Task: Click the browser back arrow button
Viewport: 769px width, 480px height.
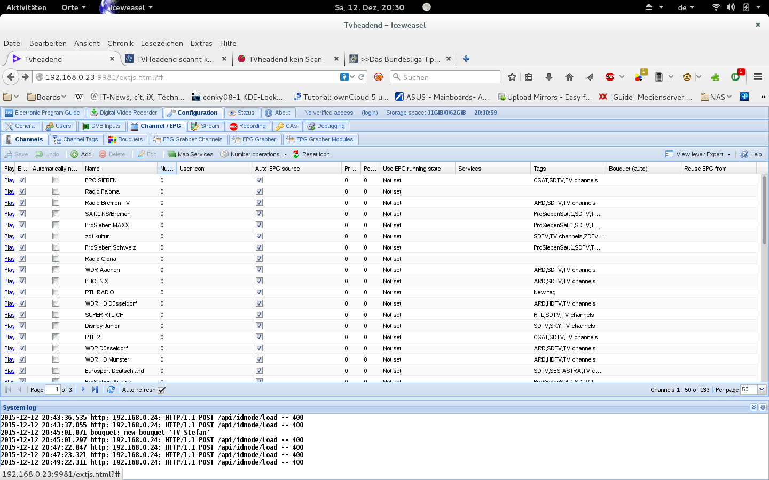Action: pyautogui.click(x=11, y=77)
